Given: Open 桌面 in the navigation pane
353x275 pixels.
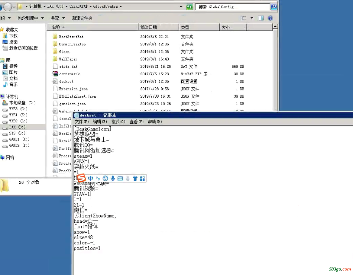Looking at the screenshot, I should coord(13,42).
